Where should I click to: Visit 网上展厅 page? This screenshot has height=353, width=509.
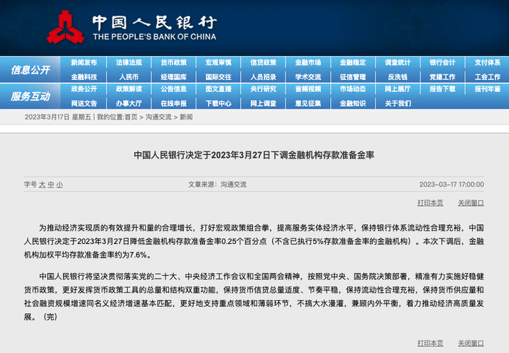[x=397, y=89]
